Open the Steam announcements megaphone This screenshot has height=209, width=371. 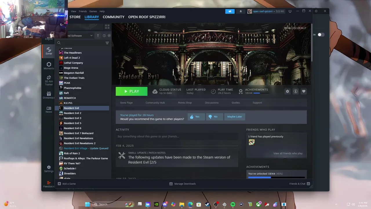[230, 11]
